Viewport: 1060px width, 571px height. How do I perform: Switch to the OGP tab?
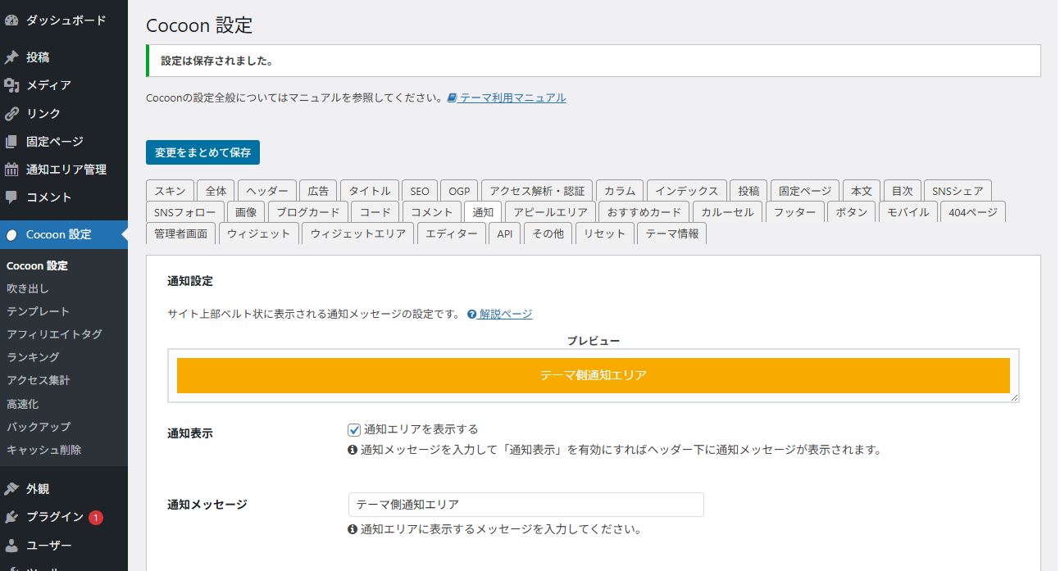point(459,191)
